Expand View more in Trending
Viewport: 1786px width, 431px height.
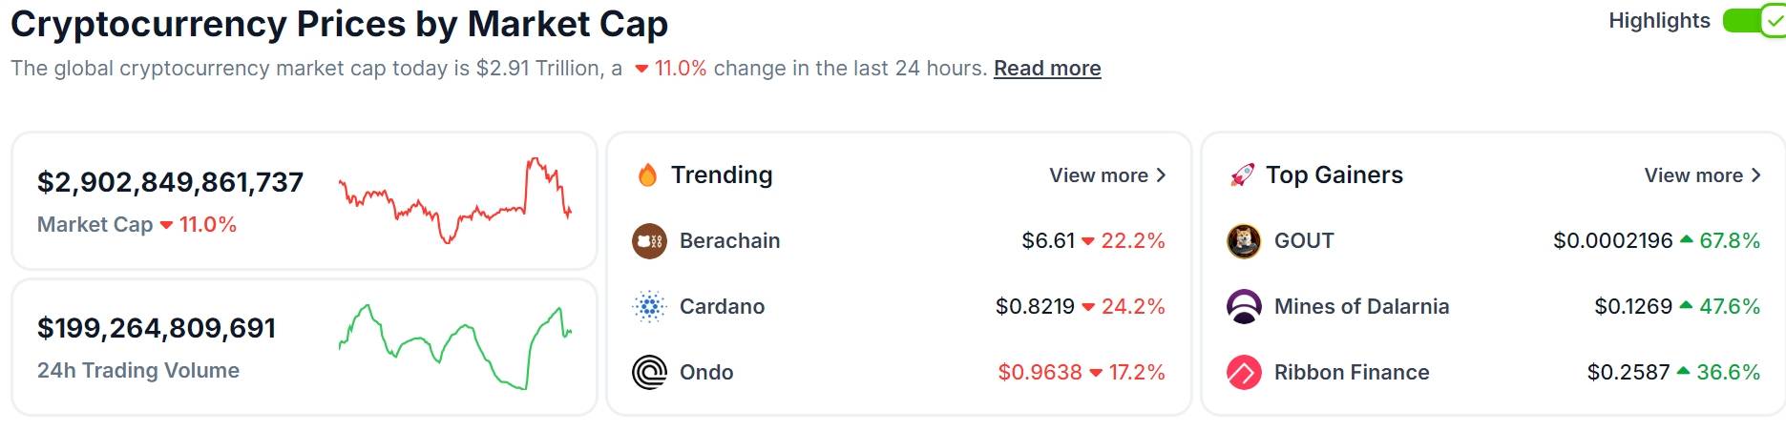click(x=1107, y=175)
